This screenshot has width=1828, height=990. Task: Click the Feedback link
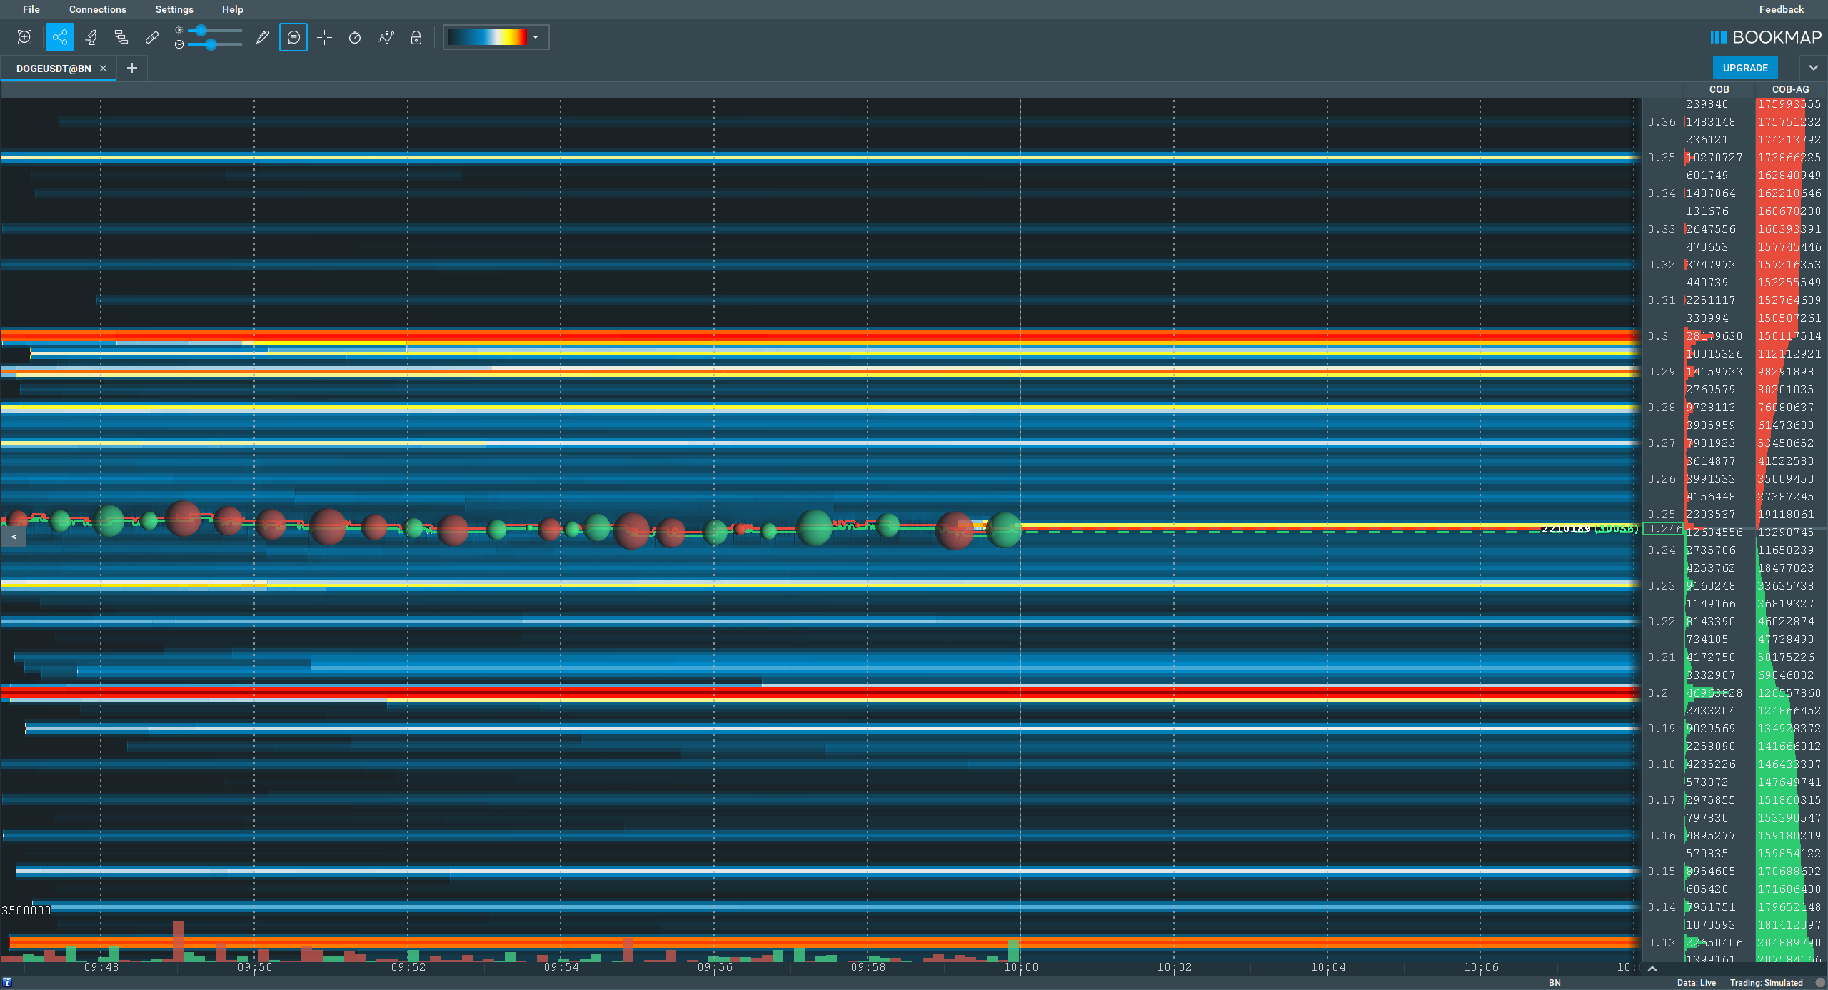click(x=1780, y=9)
